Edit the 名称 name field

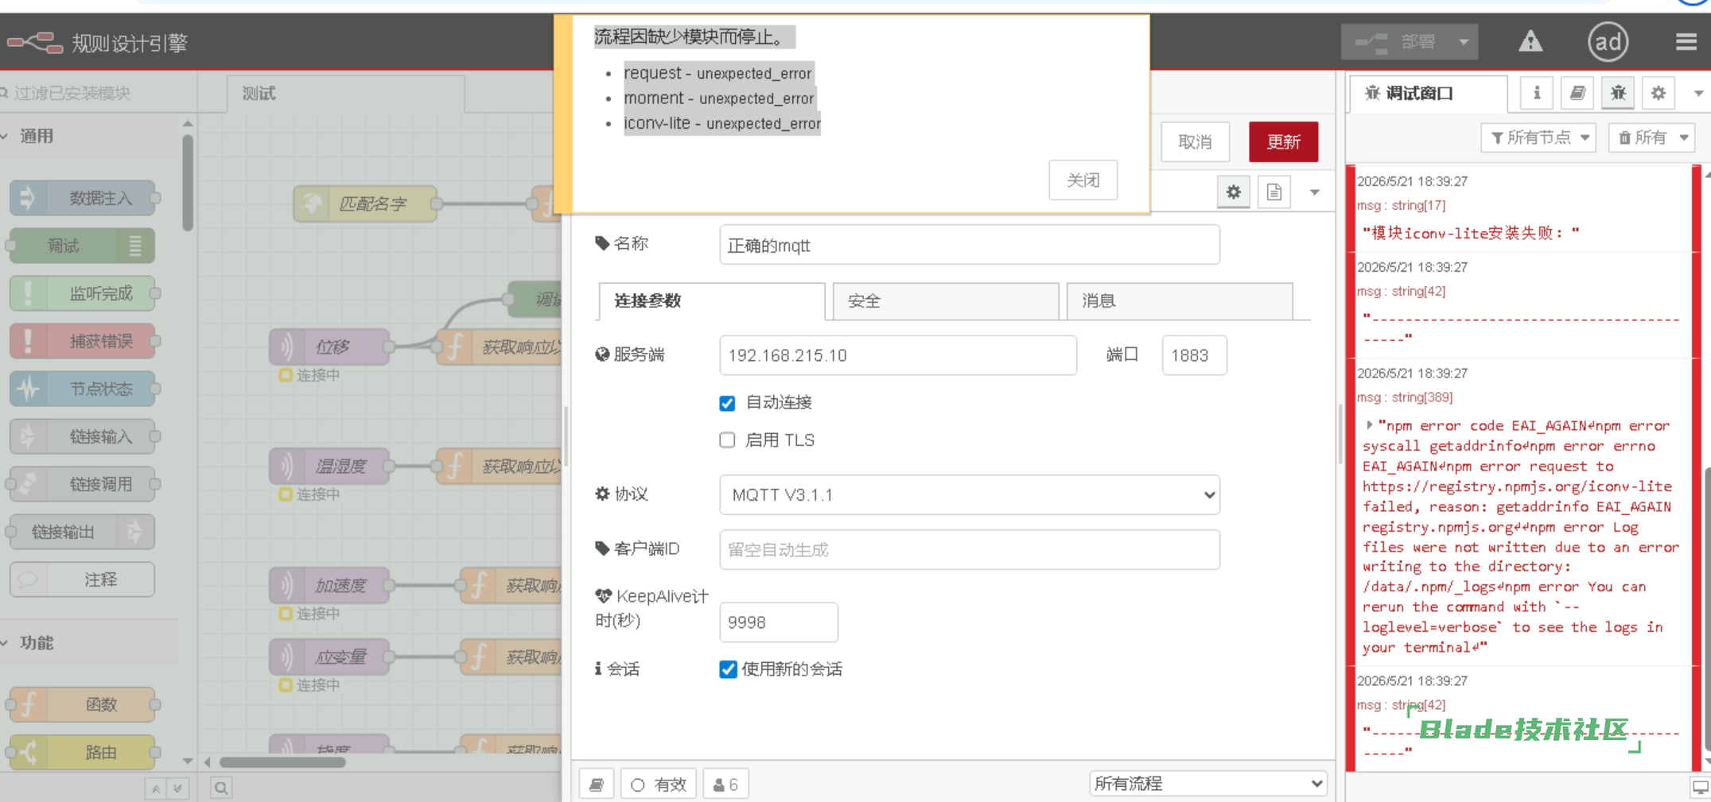969,245
